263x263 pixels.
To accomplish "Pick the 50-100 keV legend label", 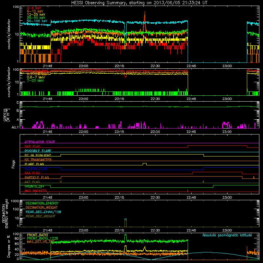I will [x=37, y=21].
